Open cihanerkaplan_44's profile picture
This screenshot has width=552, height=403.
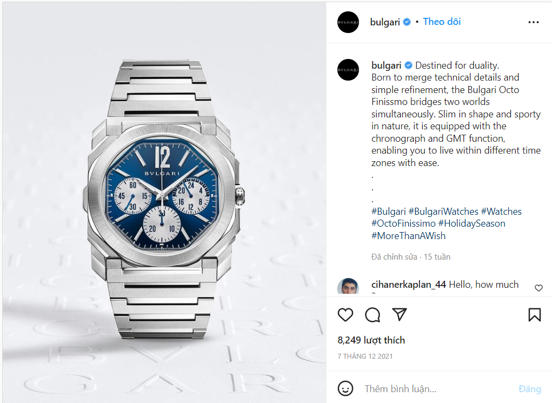(x=348, y=286)
